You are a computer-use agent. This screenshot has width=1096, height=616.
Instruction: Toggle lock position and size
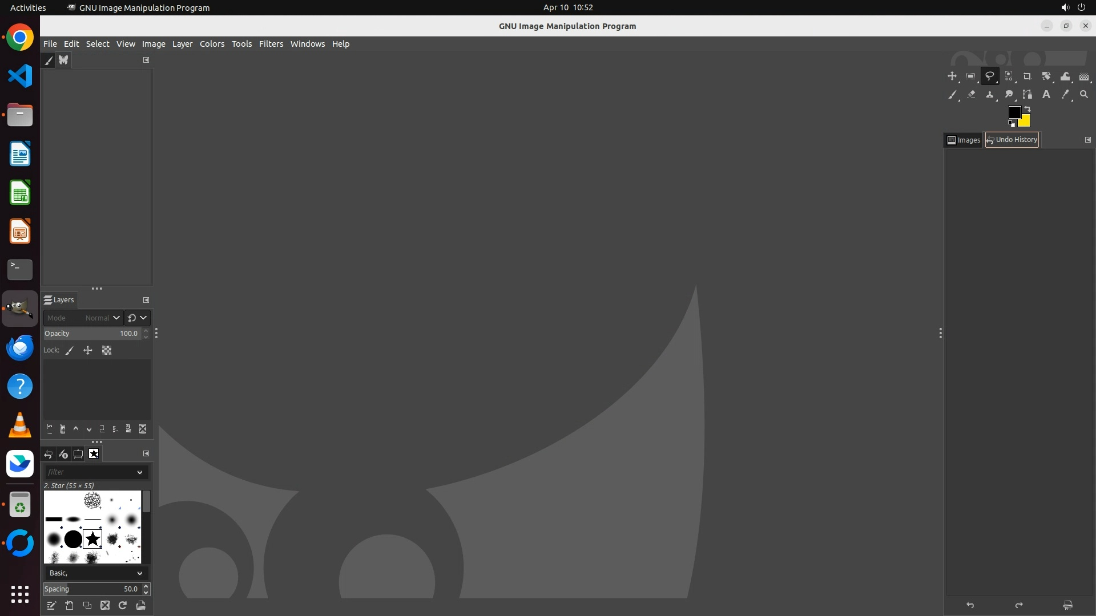coord(88,351)
